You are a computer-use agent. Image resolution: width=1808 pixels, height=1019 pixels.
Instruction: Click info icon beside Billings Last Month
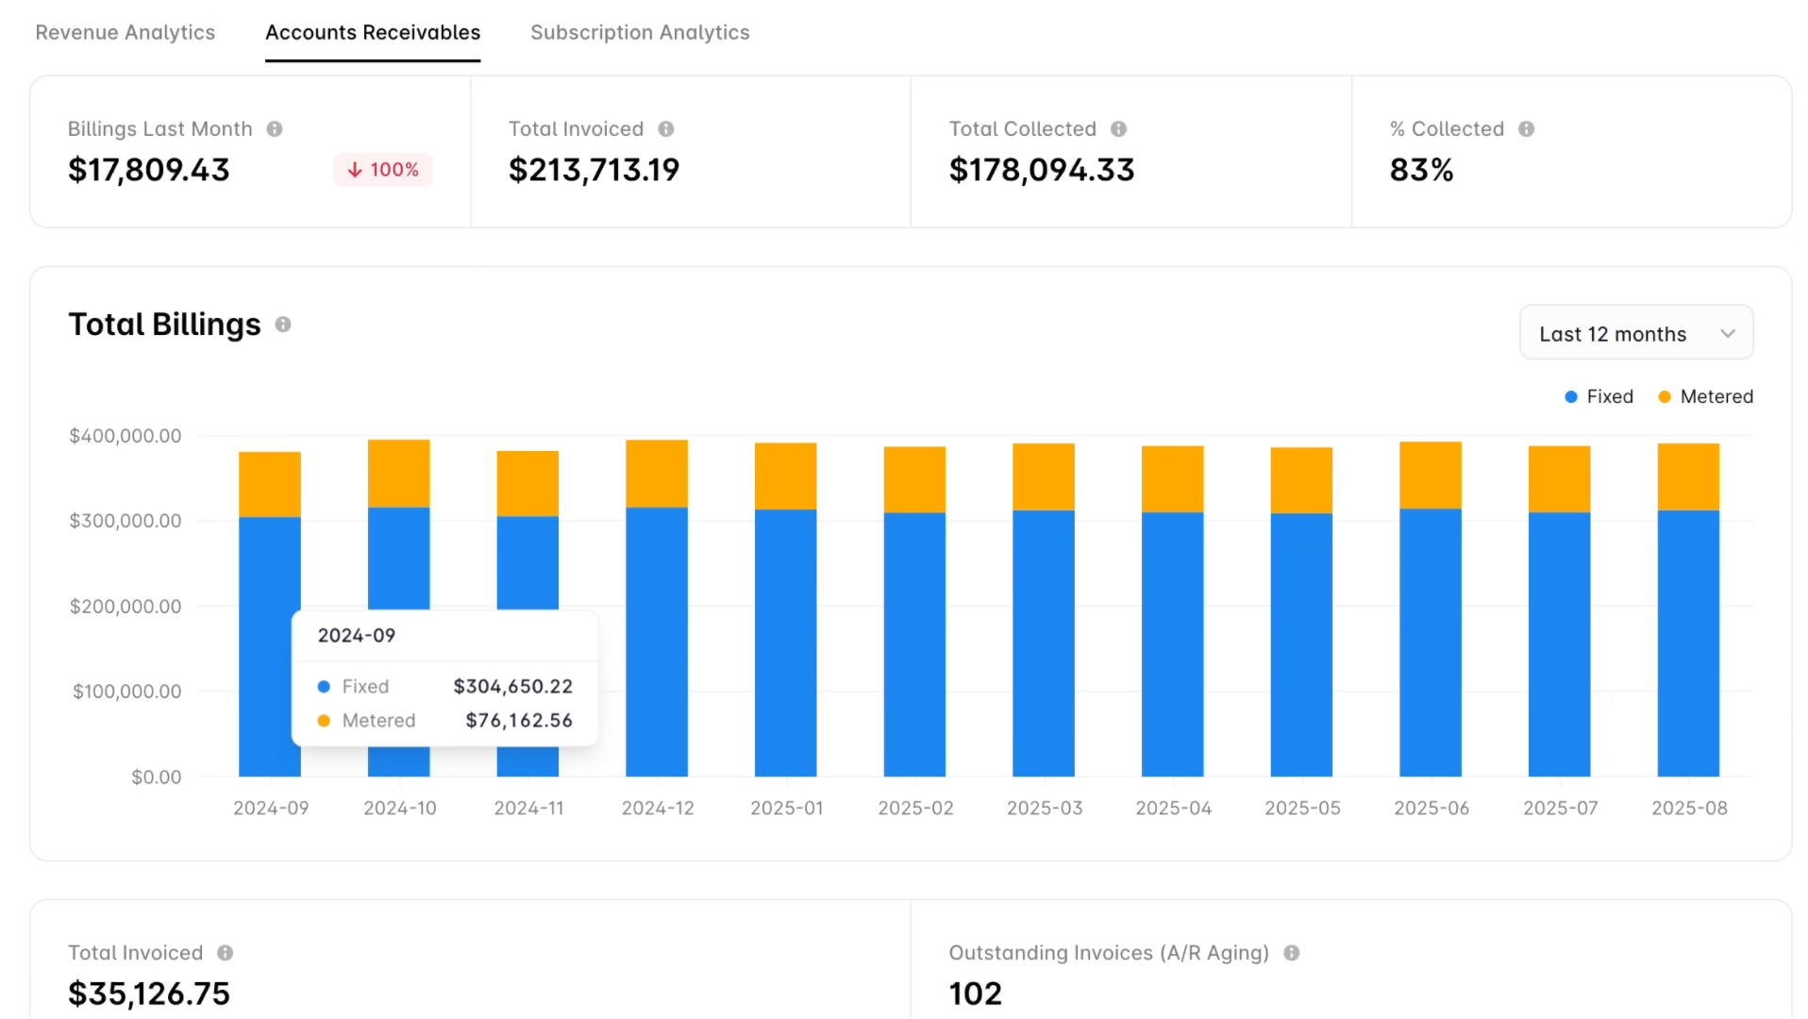pyautogui.click(x=275, y=129)
